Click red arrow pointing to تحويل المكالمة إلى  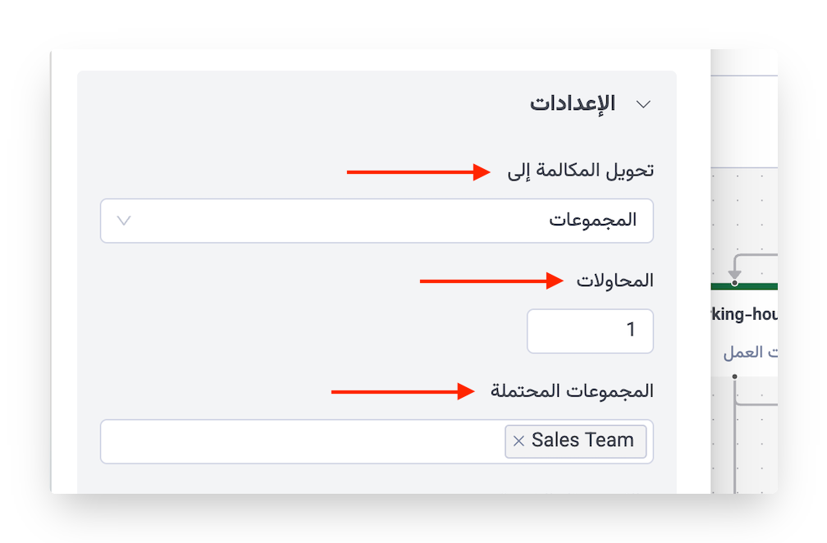point(418,172)
